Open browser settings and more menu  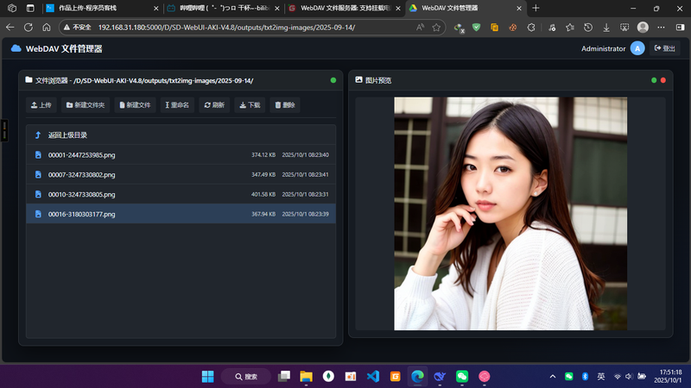pos(661,28)
